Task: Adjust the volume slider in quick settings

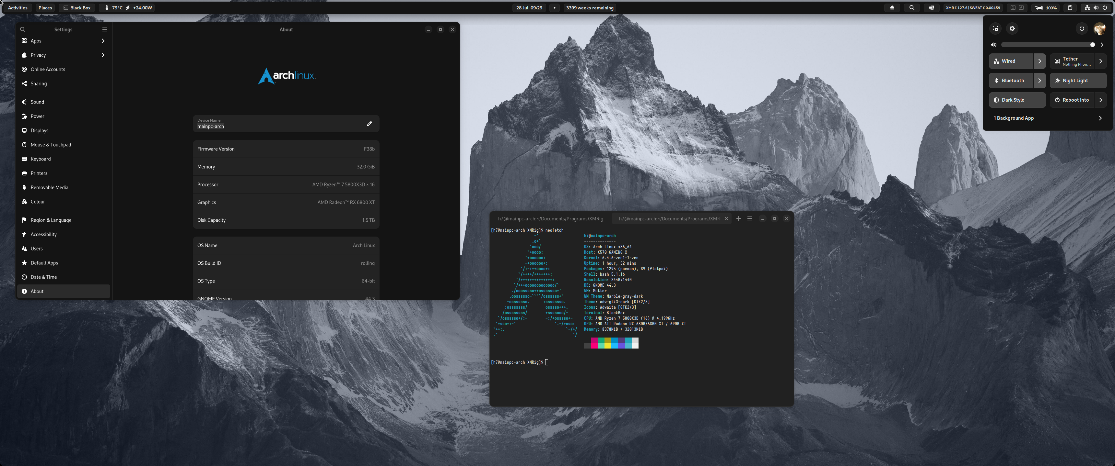Action: [1048, 45]
